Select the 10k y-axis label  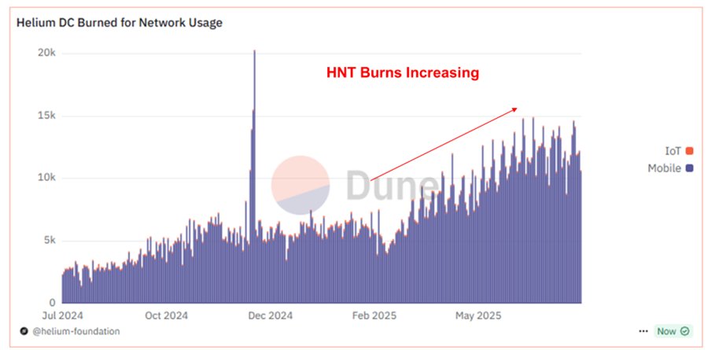click(46, 178)
